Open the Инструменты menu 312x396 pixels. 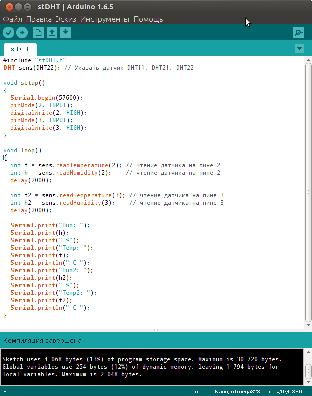pos(105,19)
